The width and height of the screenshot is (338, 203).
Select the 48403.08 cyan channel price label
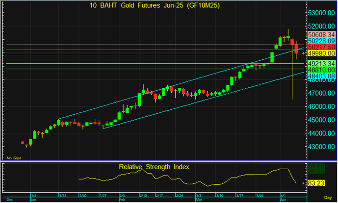pos(321,76)
